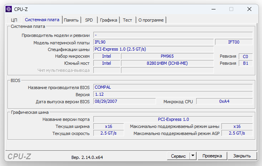Image resolution: width=262 pixels, height=166 pixels.
Task: Click the CPU microcode value 0xA4
Action: (225, 101)
